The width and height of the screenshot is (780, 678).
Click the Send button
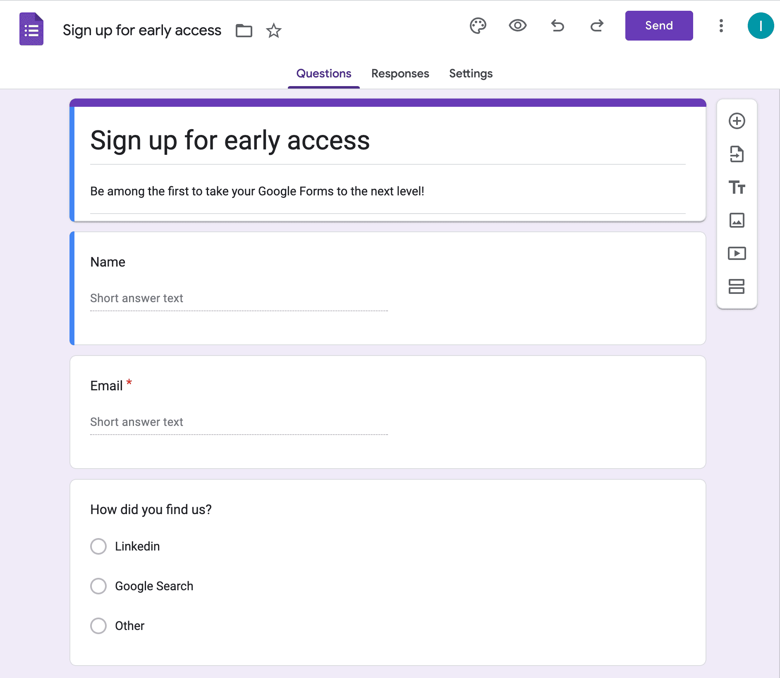[x=659, y=26]
